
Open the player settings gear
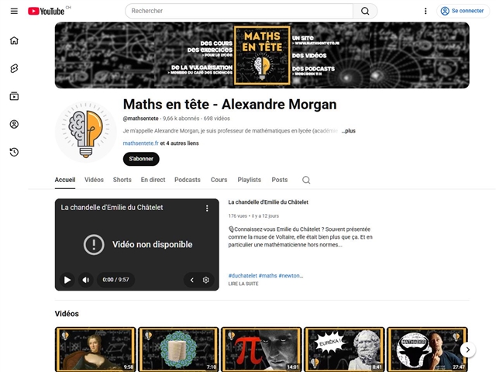click(x=206, y=280)
